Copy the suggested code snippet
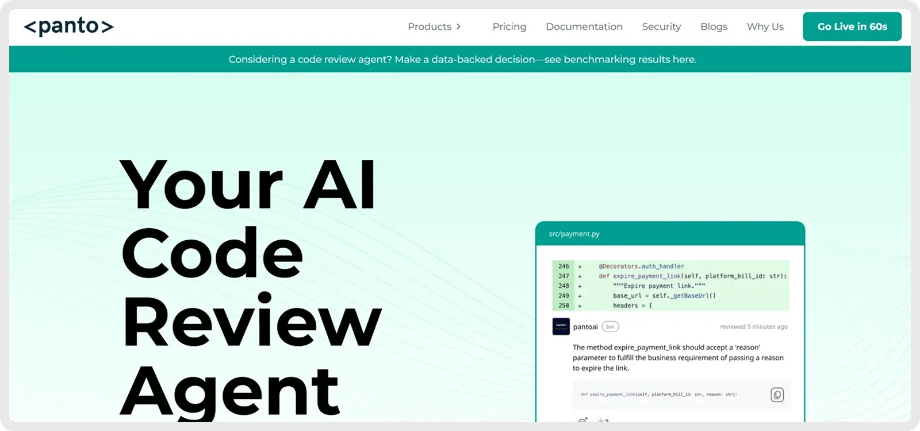 (777, 395)
